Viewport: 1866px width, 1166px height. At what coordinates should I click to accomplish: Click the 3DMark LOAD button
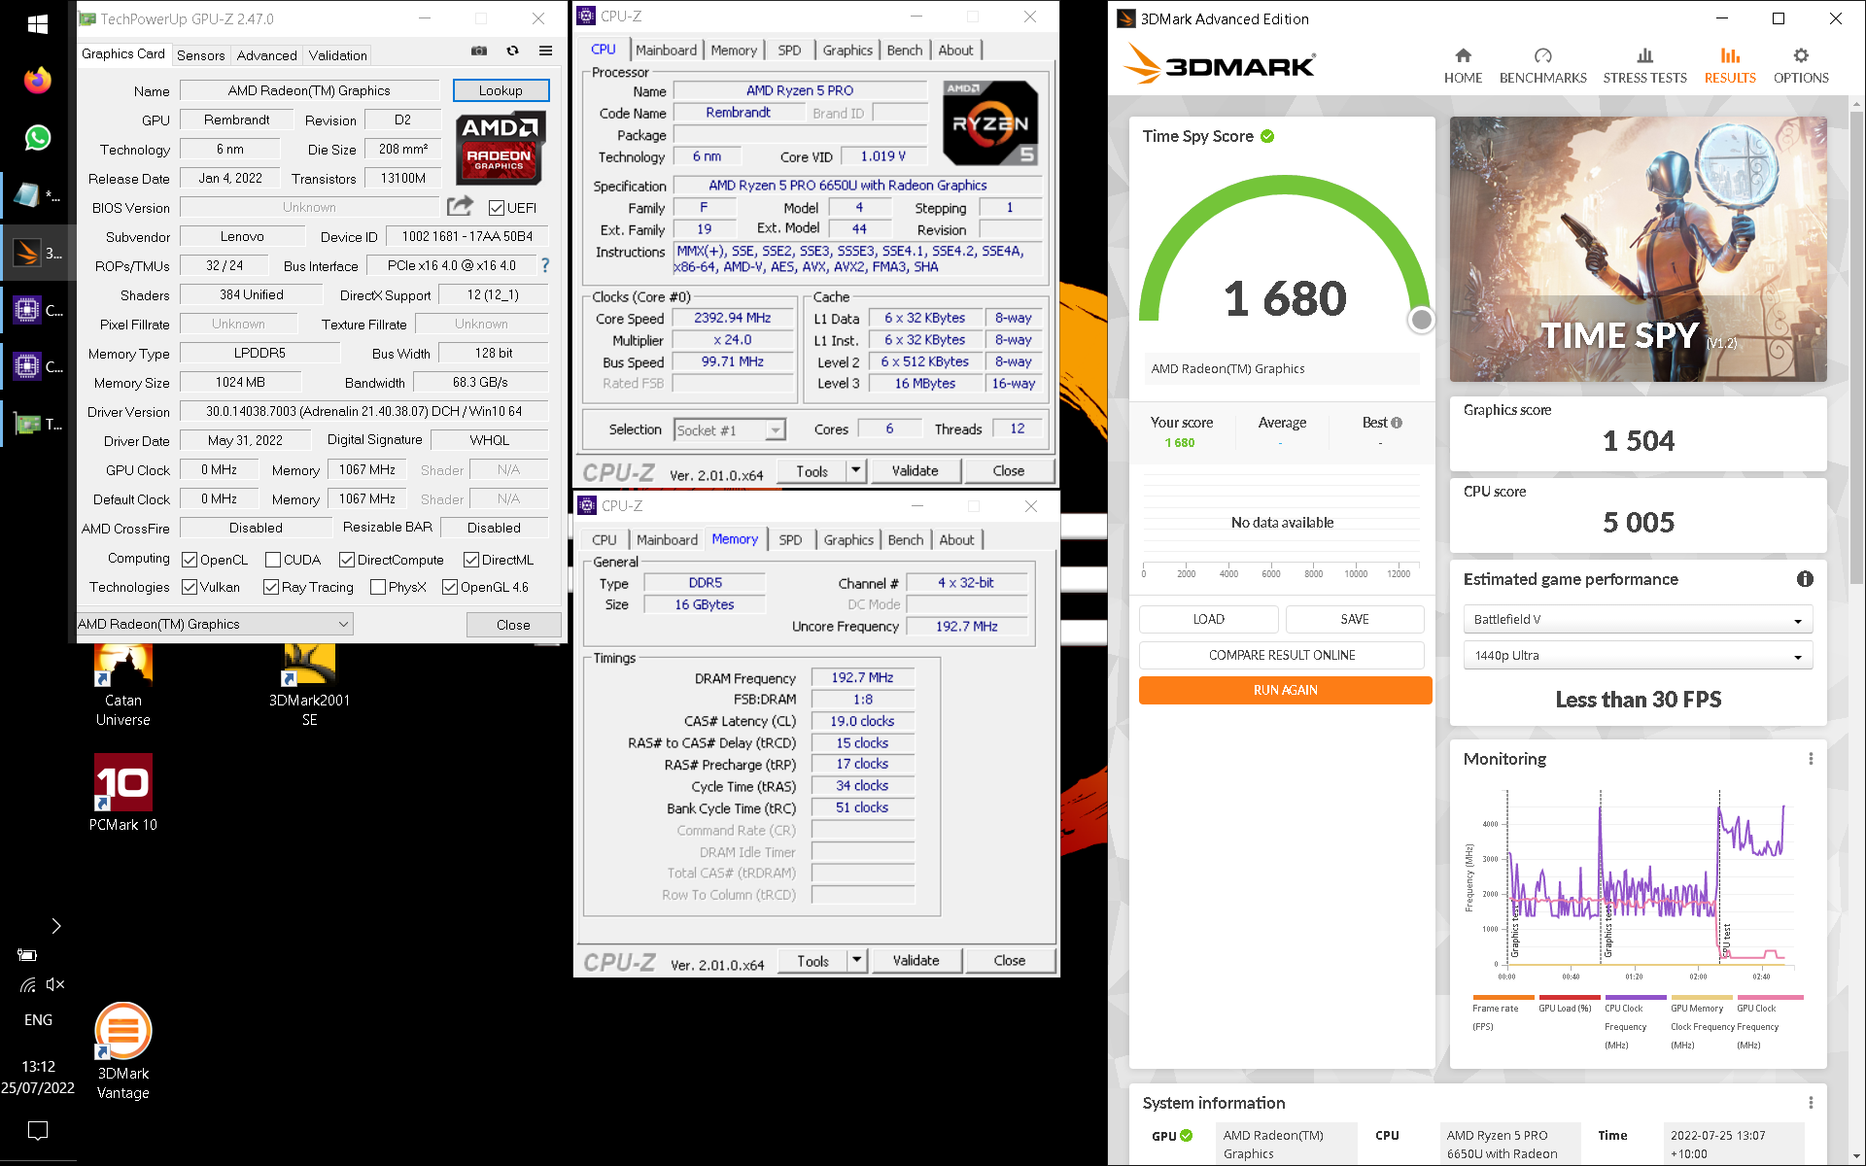(x=1208, y=619)
